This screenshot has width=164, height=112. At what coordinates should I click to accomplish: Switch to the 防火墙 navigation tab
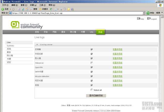tap(73, 32)
